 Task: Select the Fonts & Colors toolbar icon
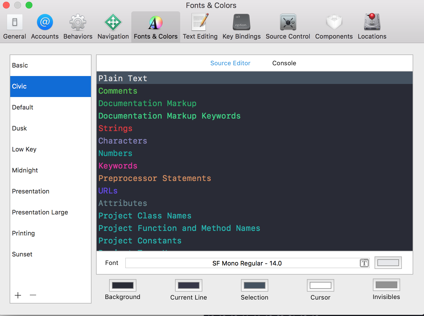click(x=156, y=27)
